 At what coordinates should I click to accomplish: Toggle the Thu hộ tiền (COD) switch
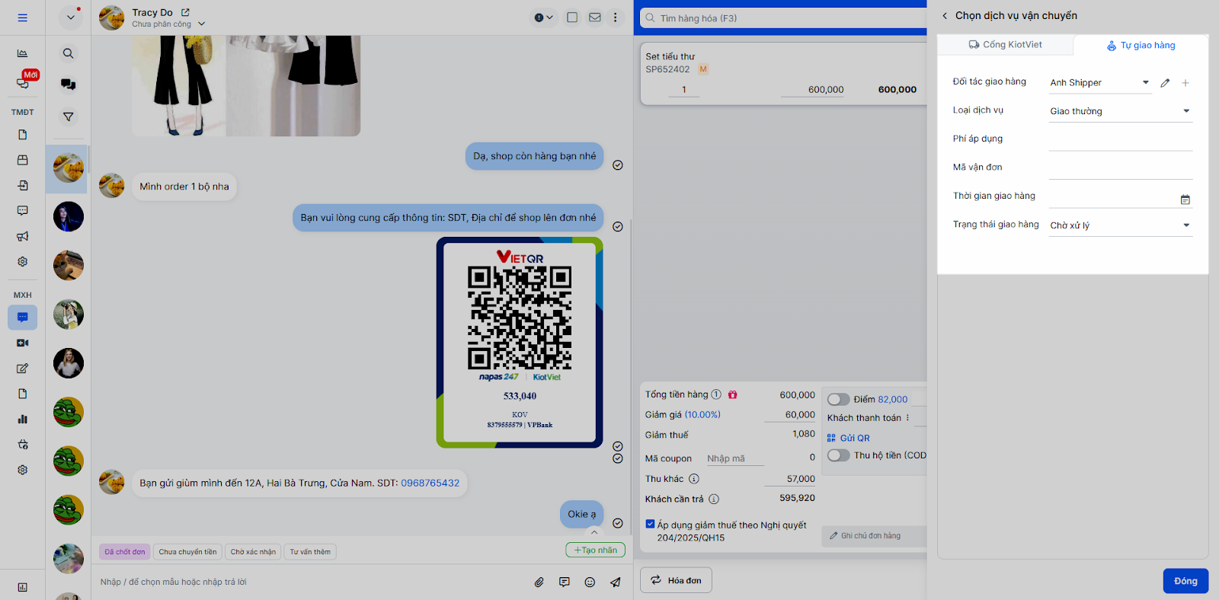click(x=839, y=455)
